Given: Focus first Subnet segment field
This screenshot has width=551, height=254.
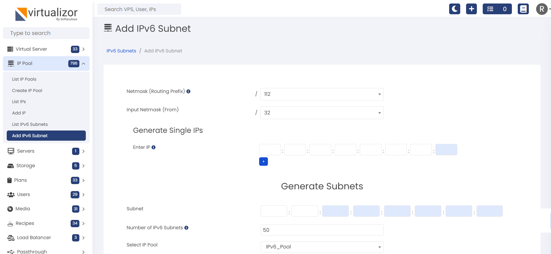Looking at the screenshot, I should 274,211.
